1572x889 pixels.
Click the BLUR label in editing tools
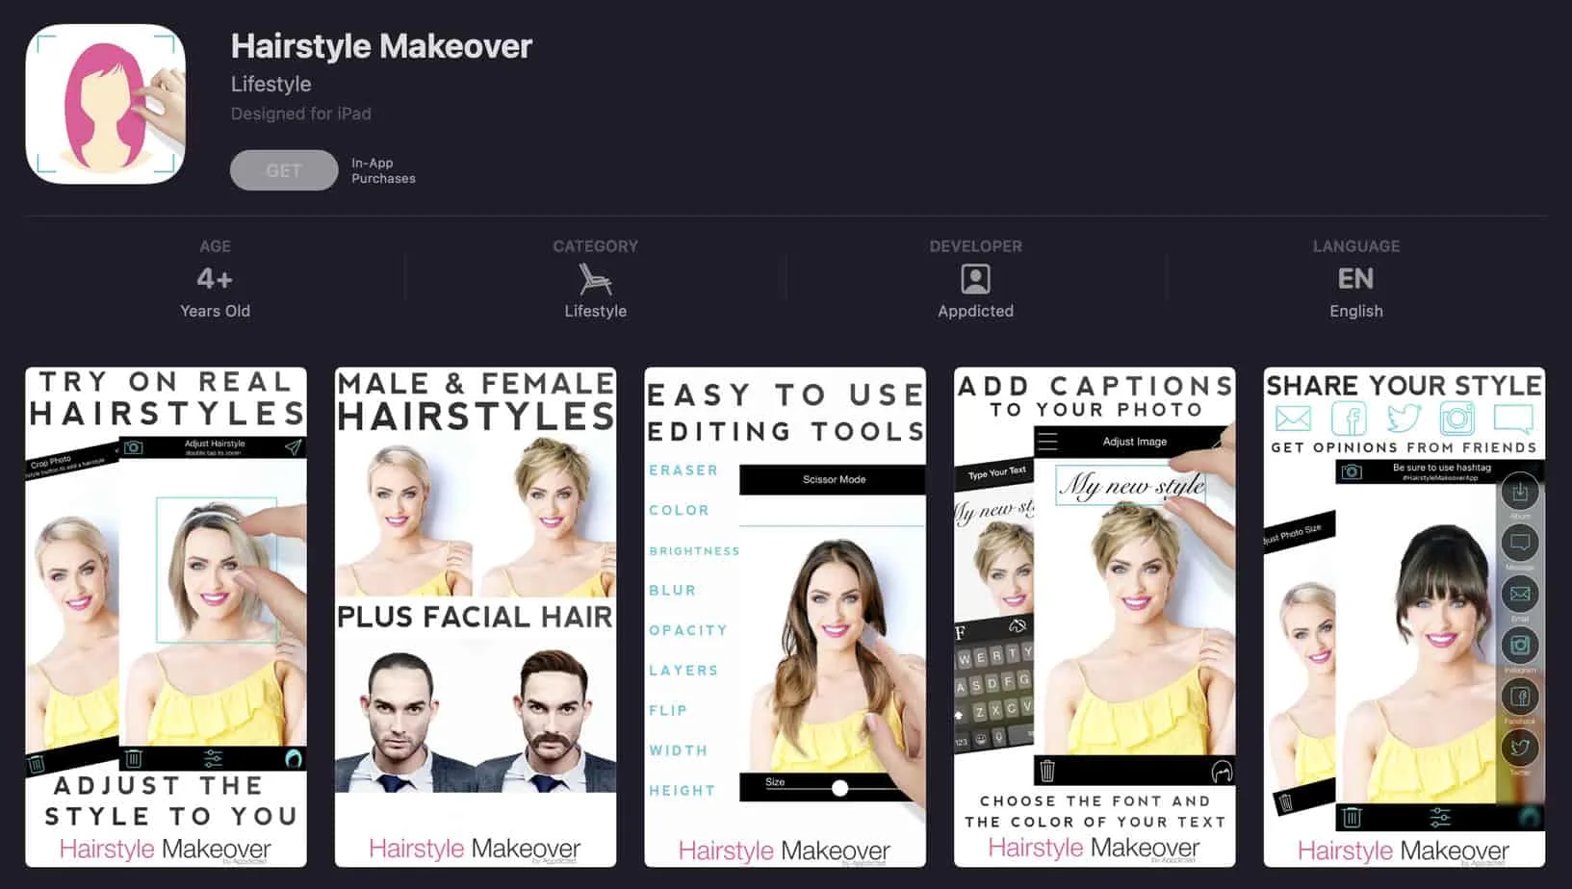coord(672,591)
